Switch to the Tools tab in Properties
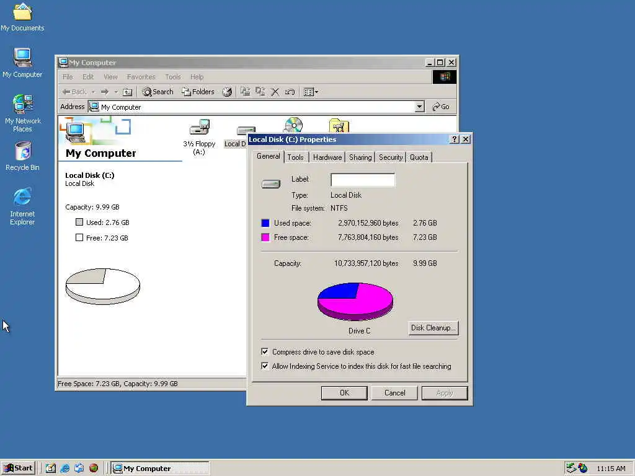The height and width of the screenshot is (476, 635). (x=296, y=157)
